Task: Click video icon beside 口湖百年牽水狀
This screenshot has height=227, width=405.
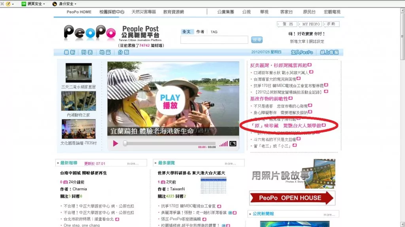Action: pos(311,72)
